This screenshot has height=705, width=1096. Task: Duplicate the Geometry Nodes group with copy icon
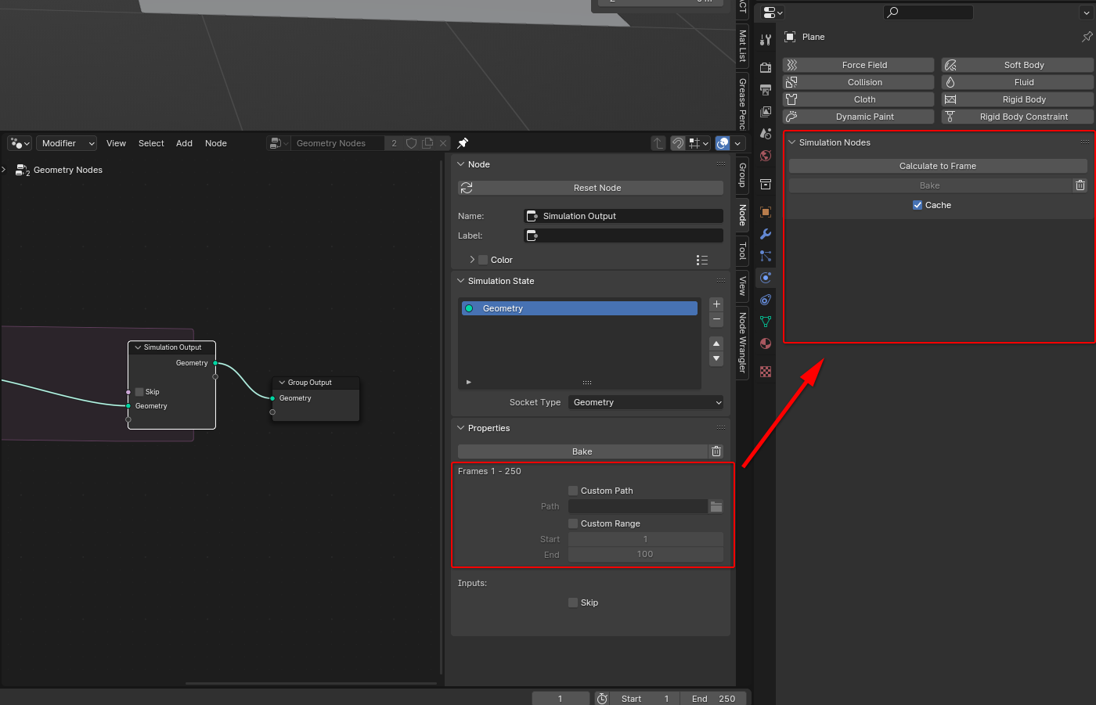coord(427,143)
